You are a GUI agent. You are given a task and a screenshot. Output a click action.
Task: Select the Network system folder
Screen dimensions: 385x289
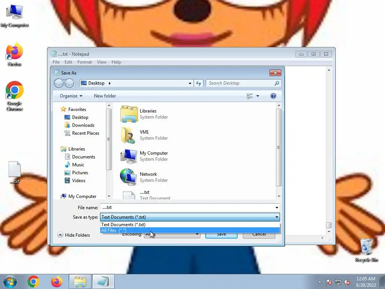(144, 177)
